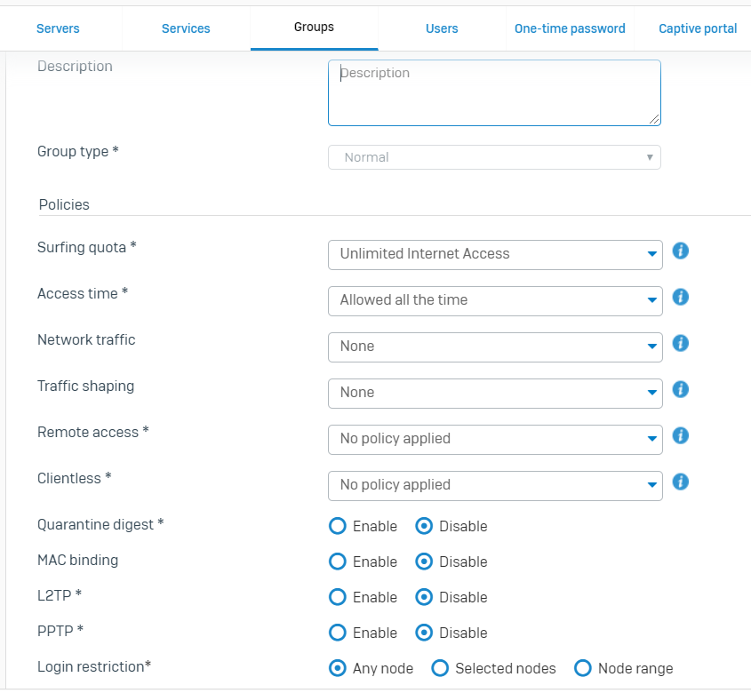Go to One-time password tab
Viewport: 751px width, 693px height.
pyautogui.click(x=570, y=28)
